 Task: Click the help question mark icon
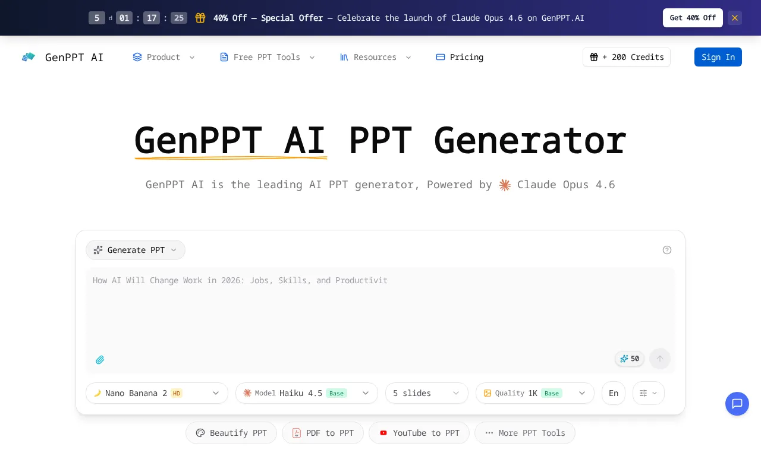click(667, 250)
